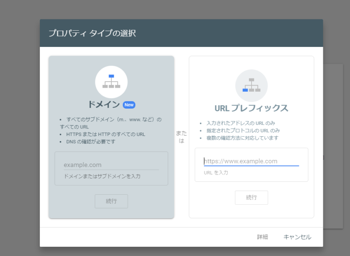Click the hint 'ドメインまたはサブドメインを入力'

[x=102, y=176]
